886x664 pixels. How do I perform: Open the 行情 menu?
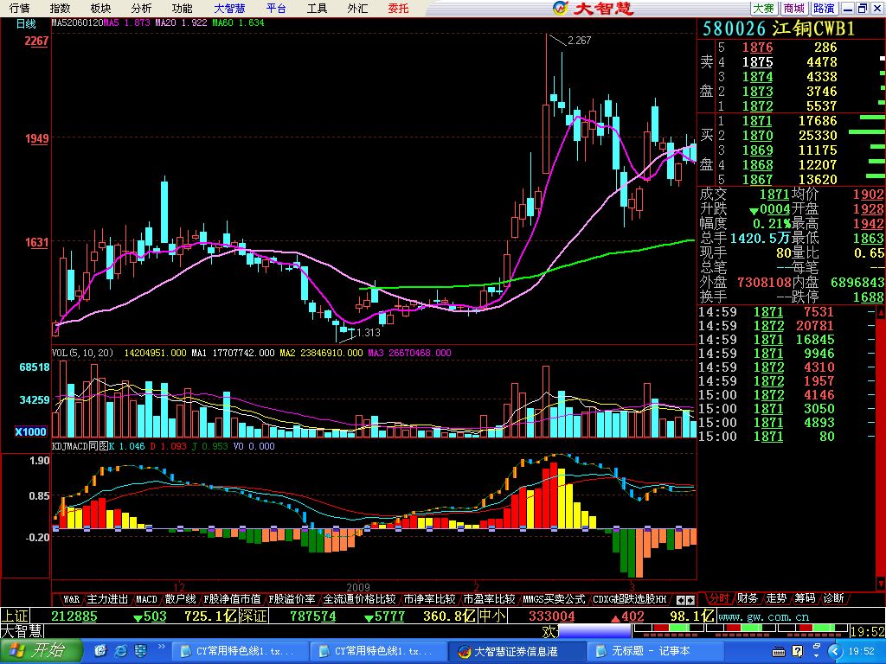click(x=19, y=8)
